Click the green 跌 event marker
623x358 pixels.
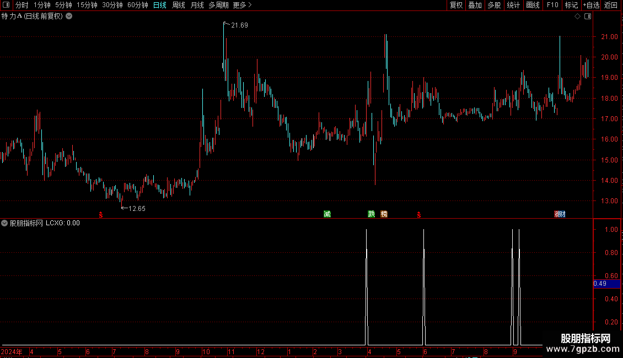[371, 214]
